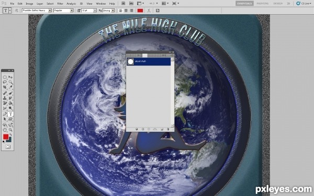Select the History Brush tool
Image resolution: width=314 pixels, height=196 pixels.
[10, 98]
